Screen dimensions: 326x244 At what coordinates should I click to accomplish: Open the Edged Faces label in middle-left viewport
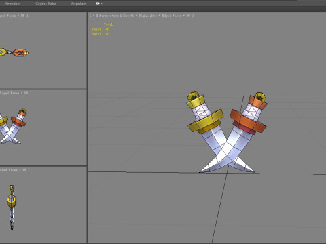point(10,93)
